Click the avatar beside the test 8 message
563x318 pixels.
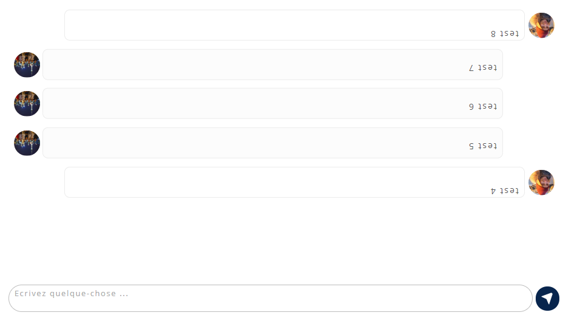coord(541,25)
